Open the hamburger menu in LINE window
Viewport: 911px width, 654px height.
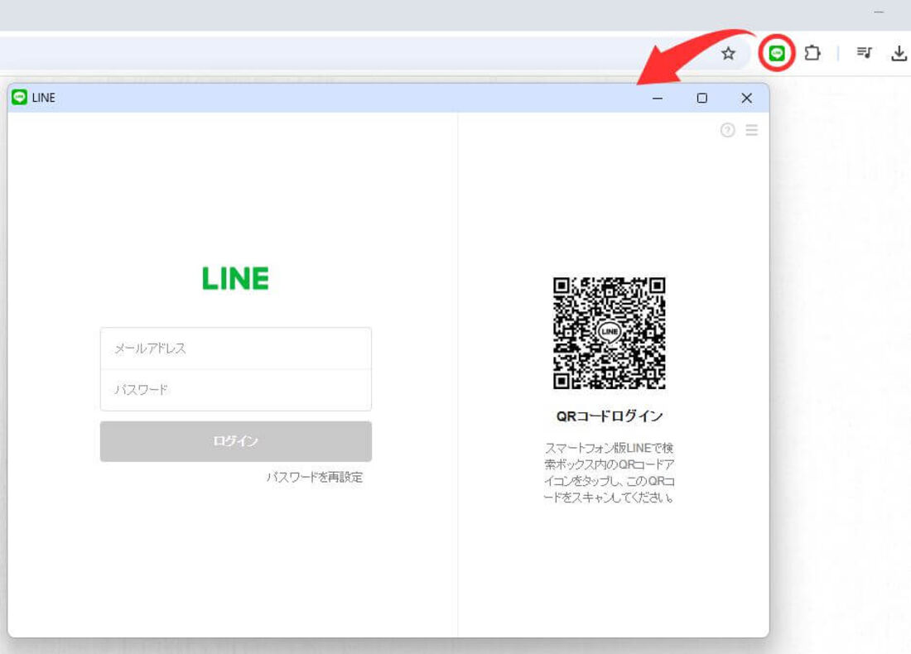click(752, 130)
